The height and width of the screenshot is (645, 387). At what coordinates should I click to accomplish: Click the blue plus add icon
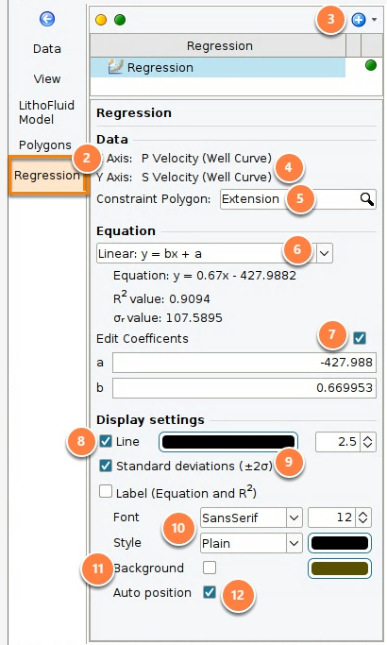point(359,20)
